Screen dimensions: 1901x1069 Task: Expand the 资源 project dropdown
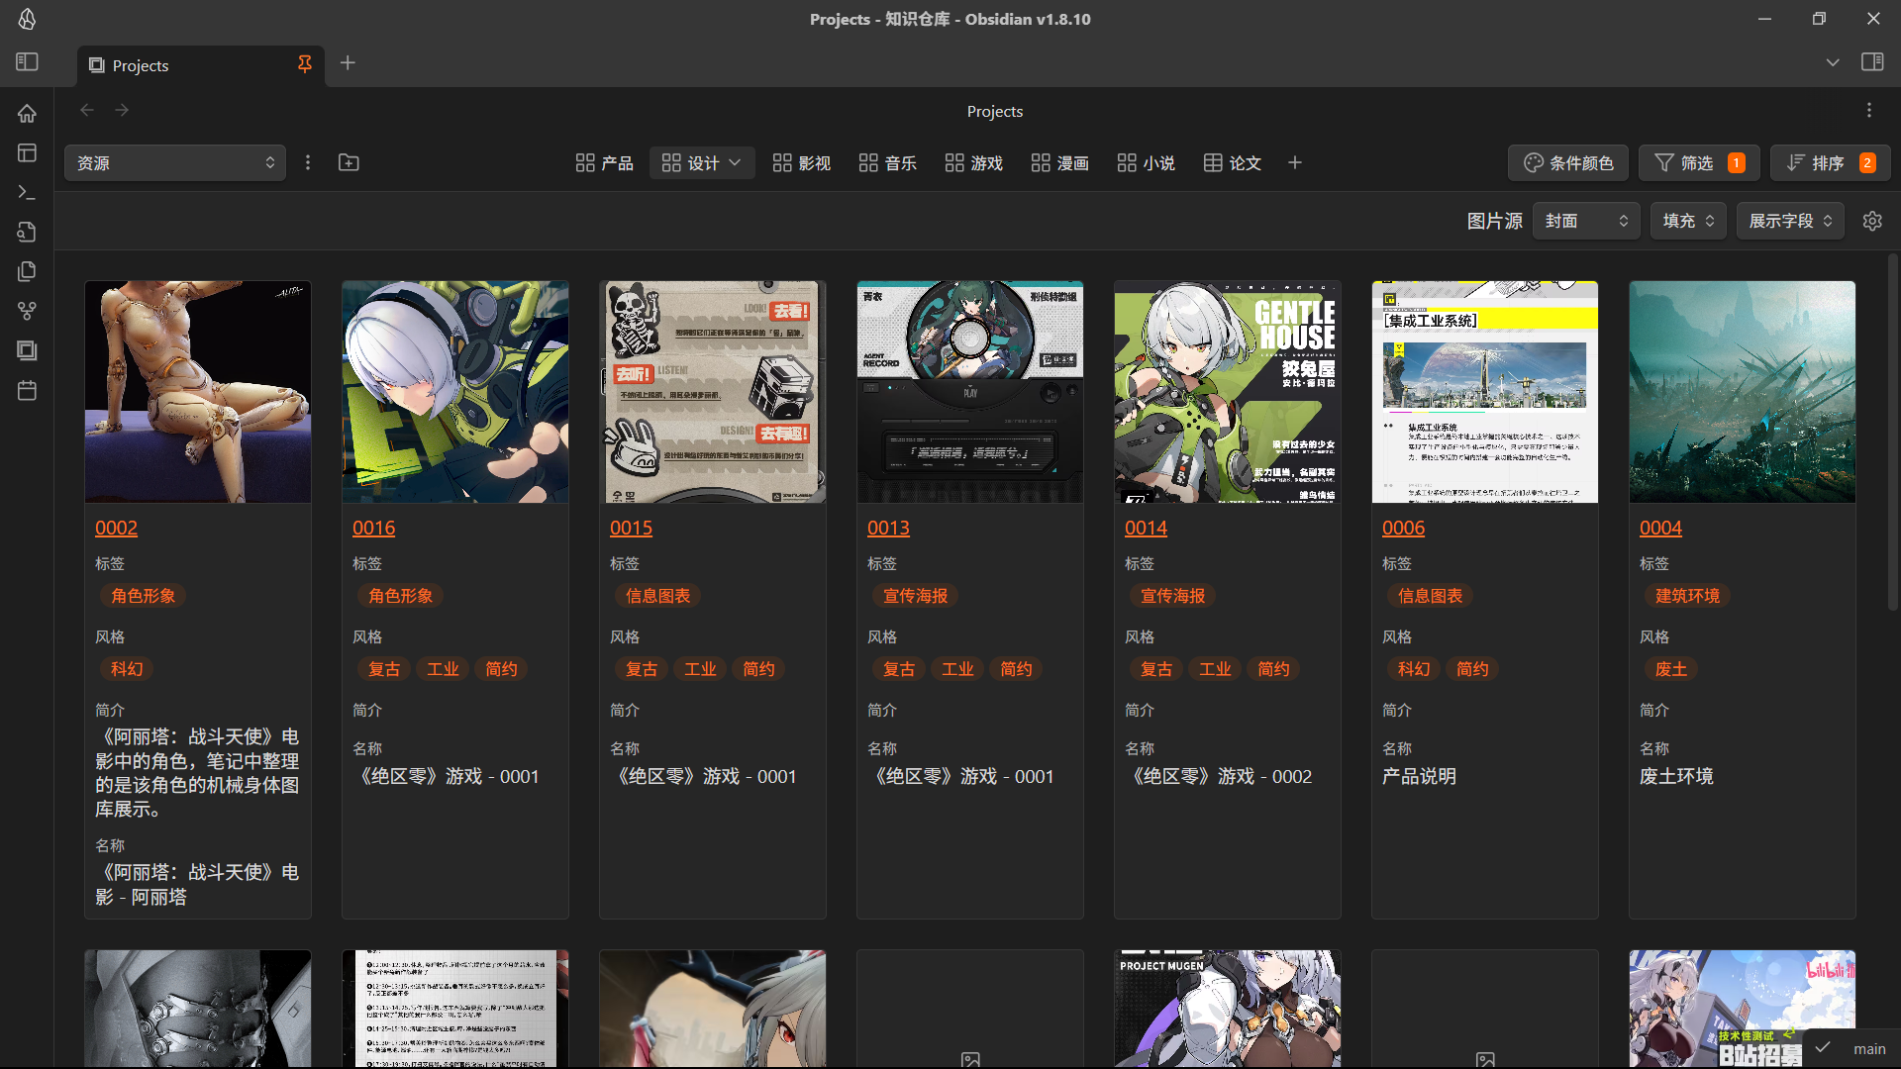(175, 162)
